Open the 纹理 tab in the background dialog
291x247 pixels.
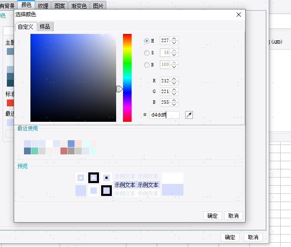pyautogui.click(x=43, y=6)
